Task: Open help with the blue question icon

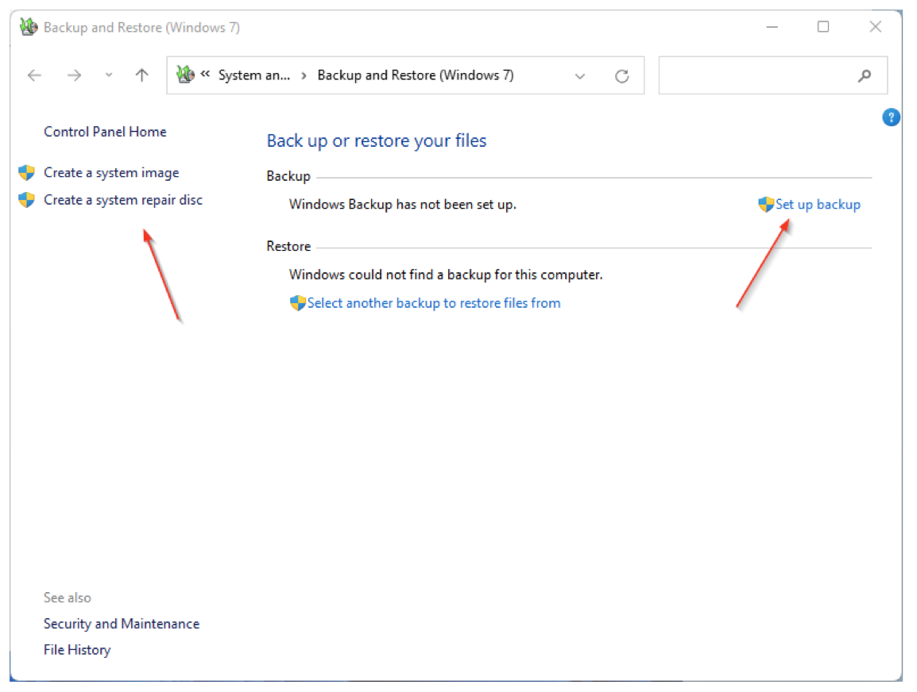Action: click(891, 117)
